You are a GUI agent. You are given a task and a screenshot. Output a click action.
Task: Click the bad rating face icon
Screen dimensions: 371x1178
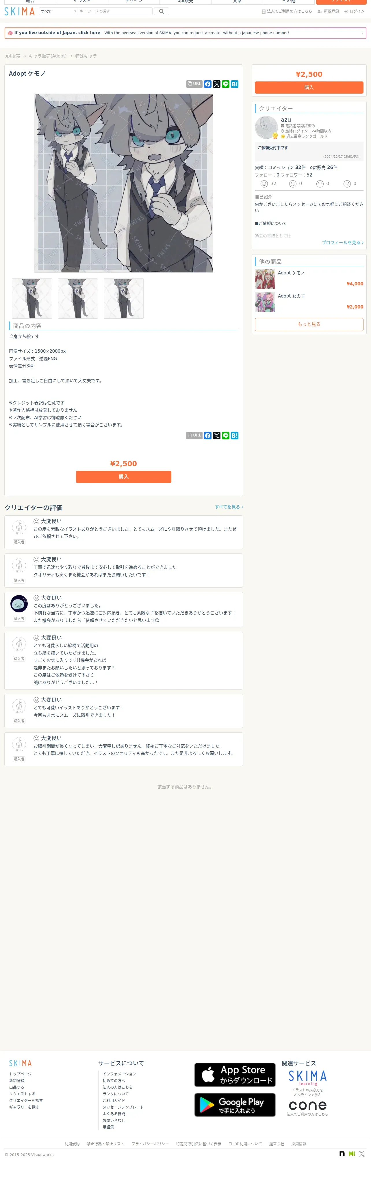347,184
